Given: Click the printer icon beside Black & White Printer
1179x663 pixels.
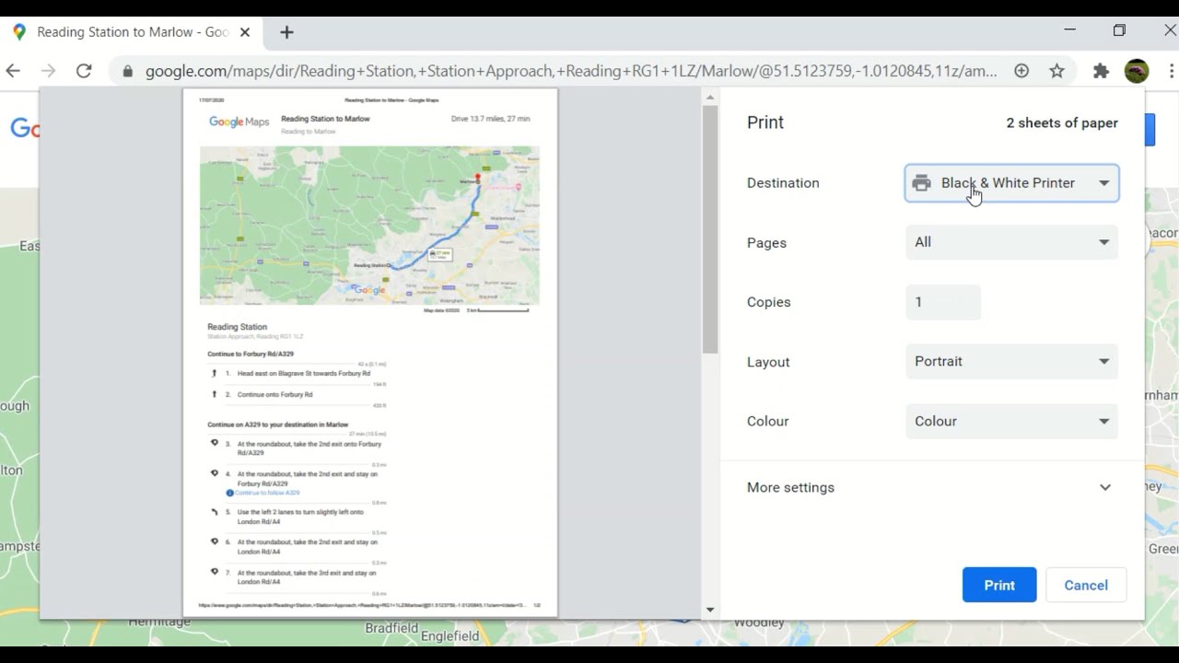Looking at the screenshot, I should 921,183.
